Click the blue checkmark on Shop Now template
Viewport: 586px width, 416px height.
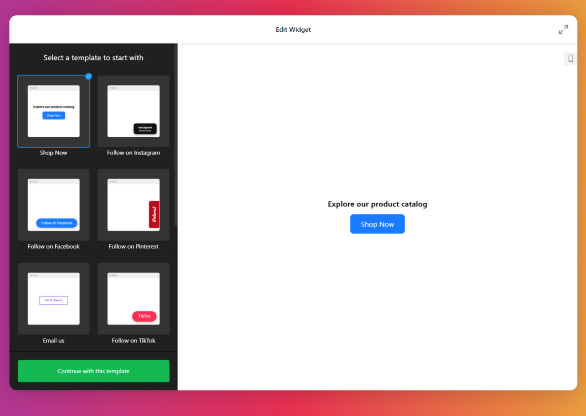89,76
